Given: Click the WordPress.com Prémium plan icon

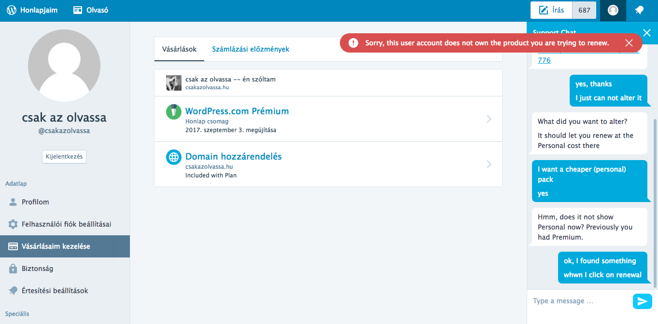Looking at the screenshot, I should [173, 112].
